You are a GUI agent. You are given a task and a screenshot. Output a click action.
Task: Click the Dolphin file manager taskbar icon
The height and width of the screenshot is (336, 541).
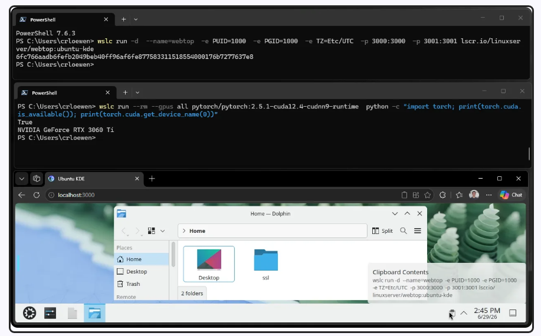pos(94,313)
